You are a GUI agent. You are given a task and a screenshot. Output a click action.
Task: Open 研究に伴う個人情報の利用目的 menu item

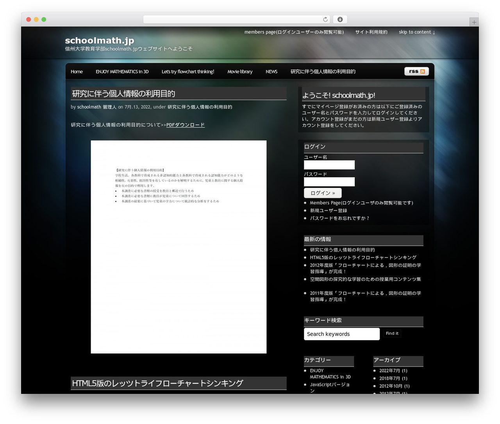point(323,72)
